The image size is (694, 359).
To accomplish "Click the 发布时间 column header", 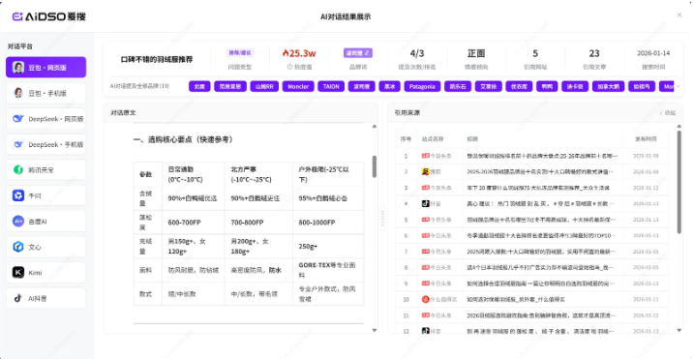I will (647, 139).
